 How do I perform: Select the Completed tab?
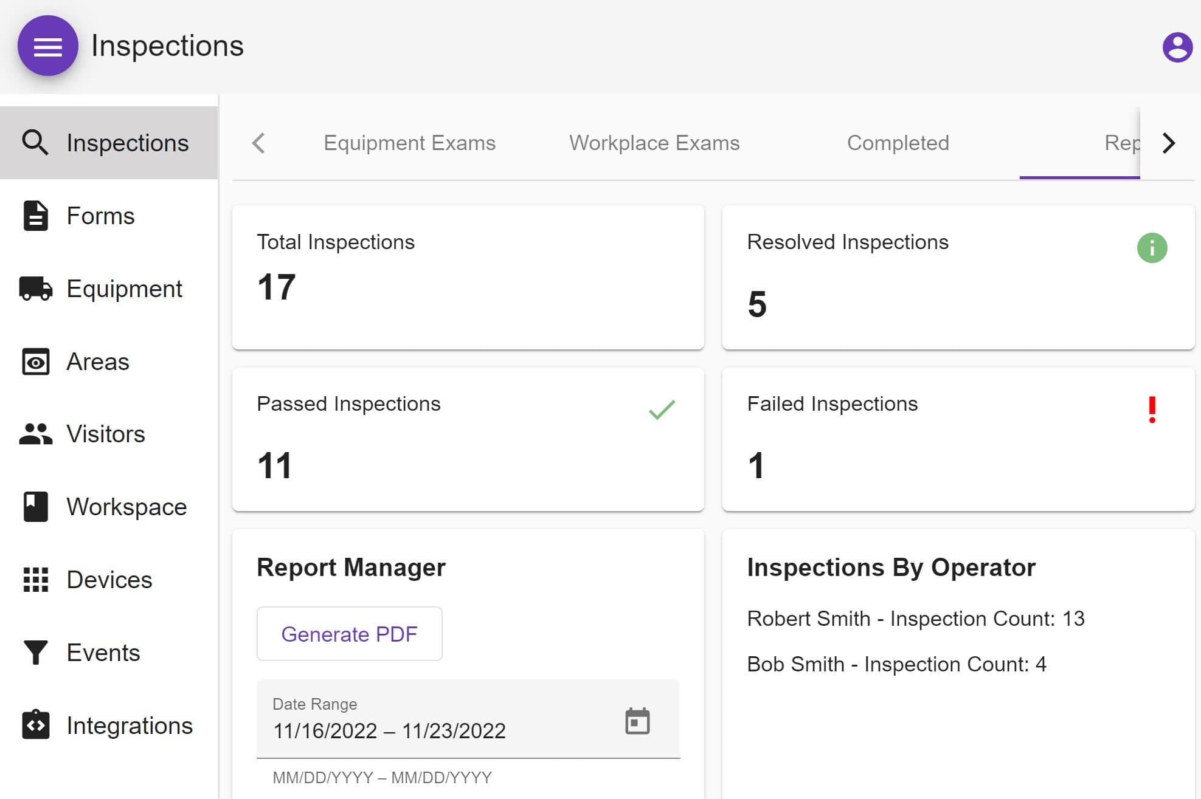pos(898,143)
